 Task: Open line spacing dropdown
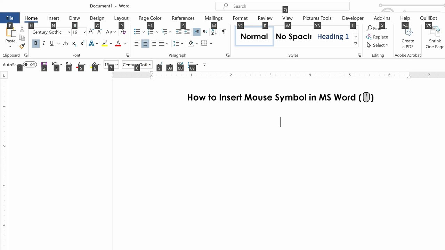(x=178, y=43)
